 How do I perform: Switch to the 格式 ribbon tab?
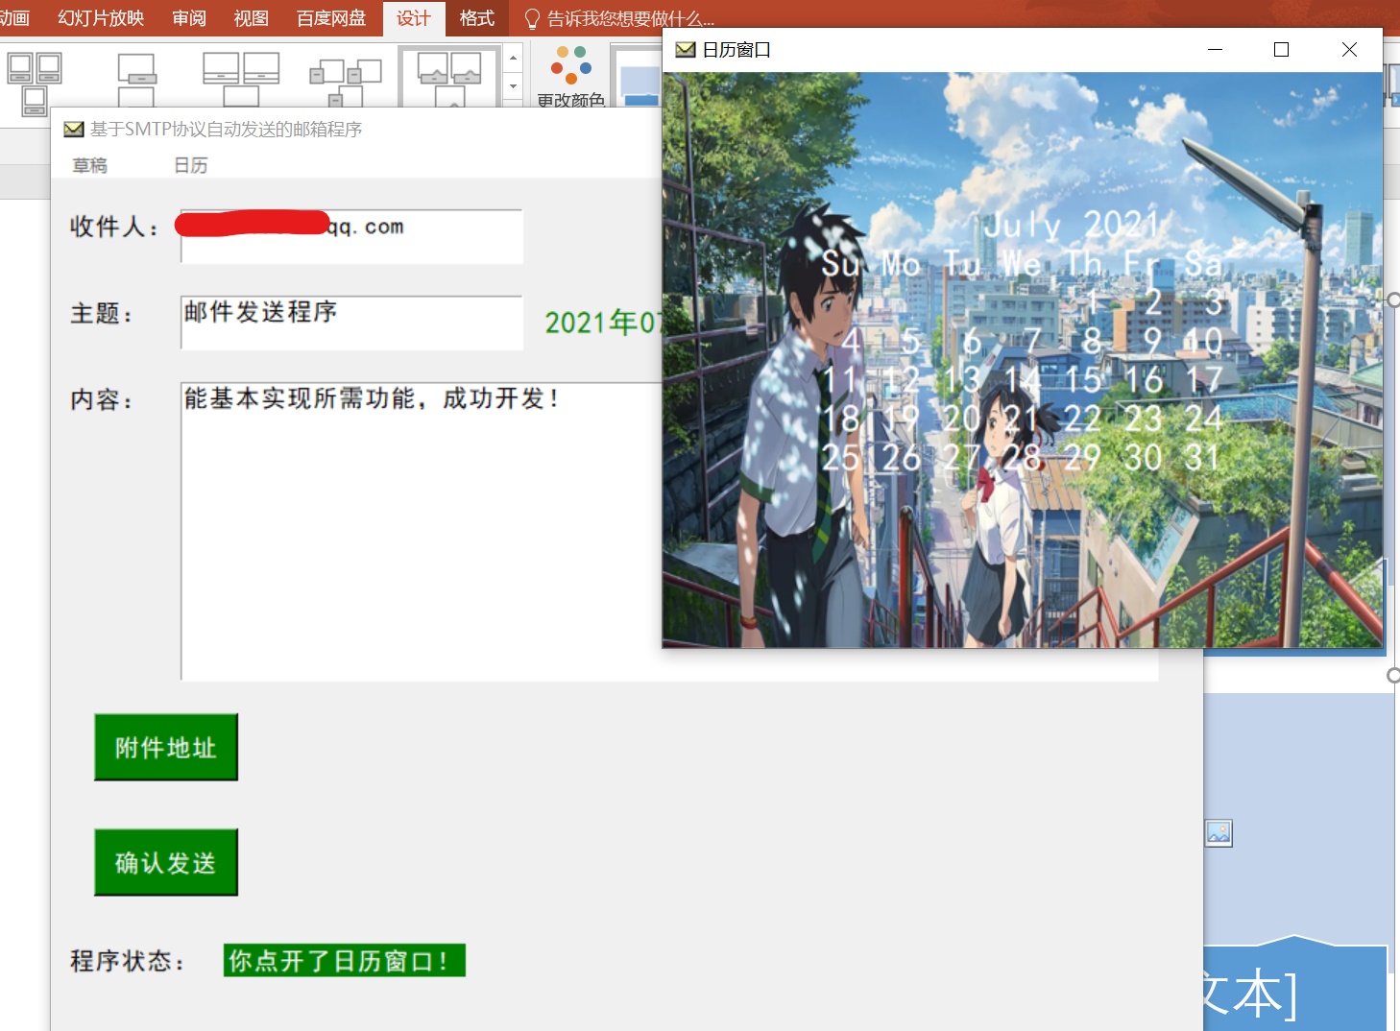(x=477, y=18)
